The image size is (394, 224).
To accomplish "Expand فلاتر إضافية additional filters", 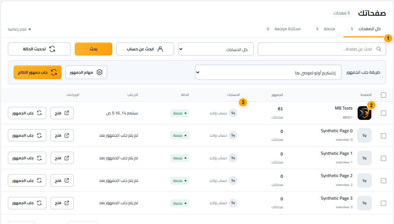I will click(x=19, y=29).
